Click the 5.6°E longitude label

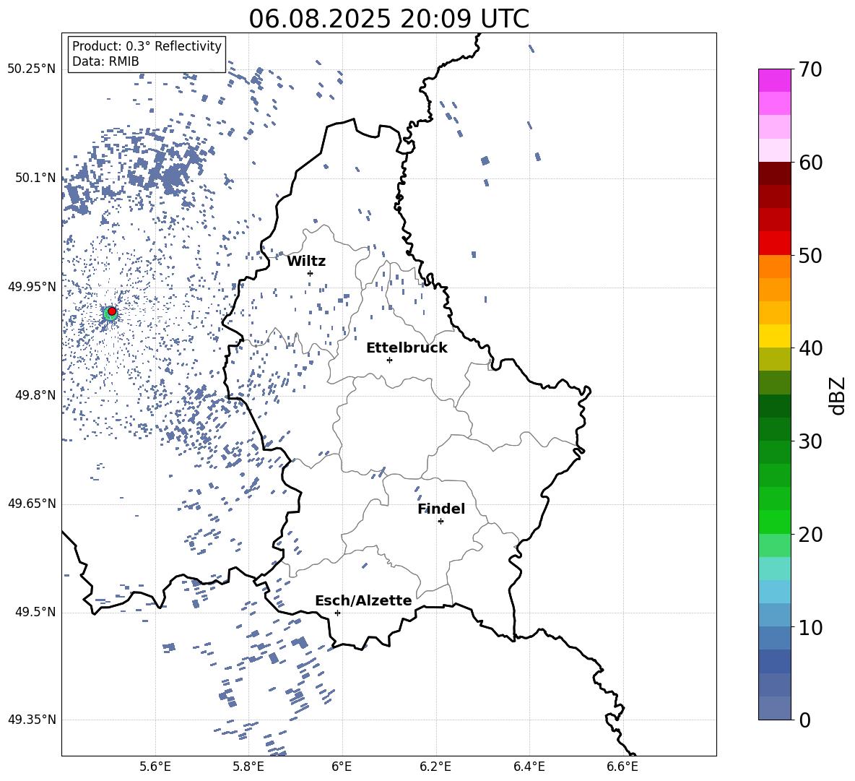155,767
